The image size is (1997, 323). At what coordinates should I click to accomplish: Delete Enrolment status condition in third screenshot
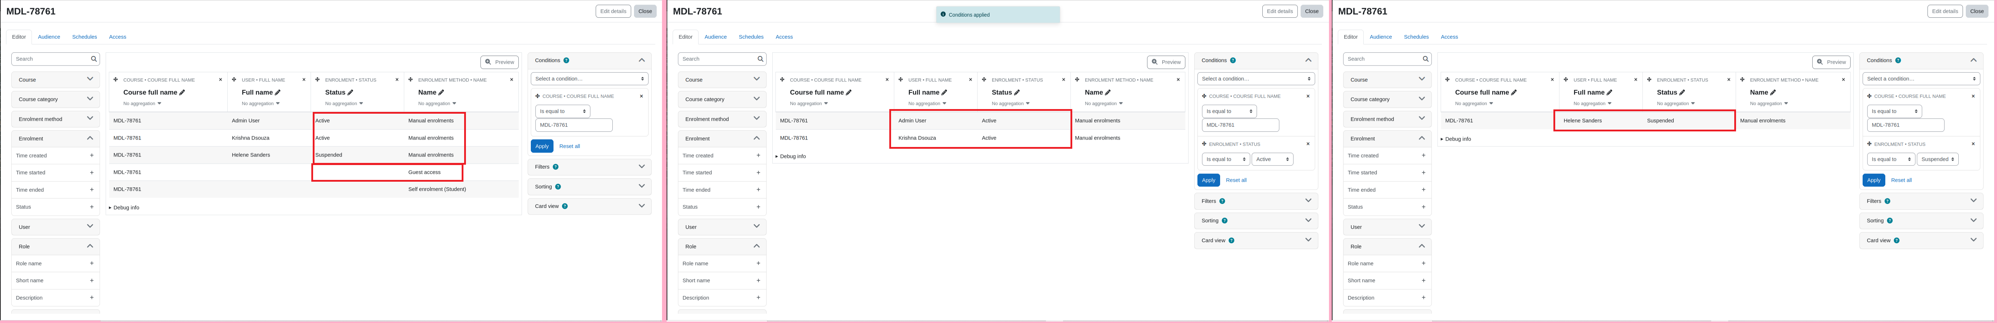pyautogui.click(x=1973, y=144)
